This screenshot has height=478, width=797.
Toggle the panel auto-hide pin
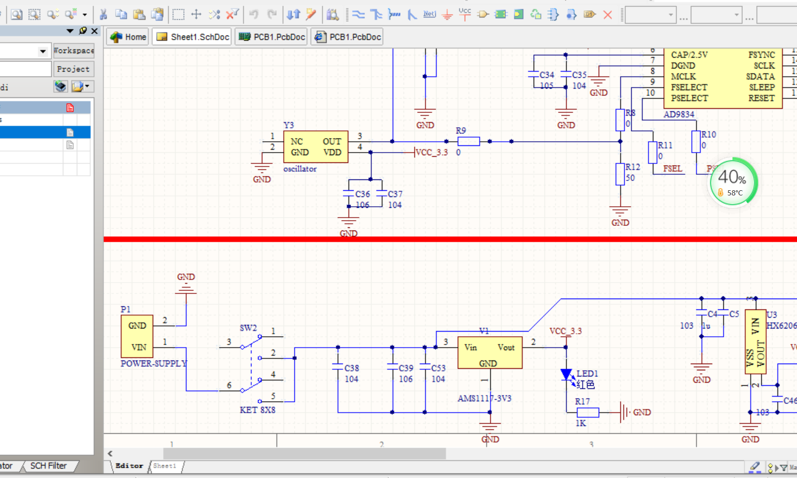[x=83, y=31]
